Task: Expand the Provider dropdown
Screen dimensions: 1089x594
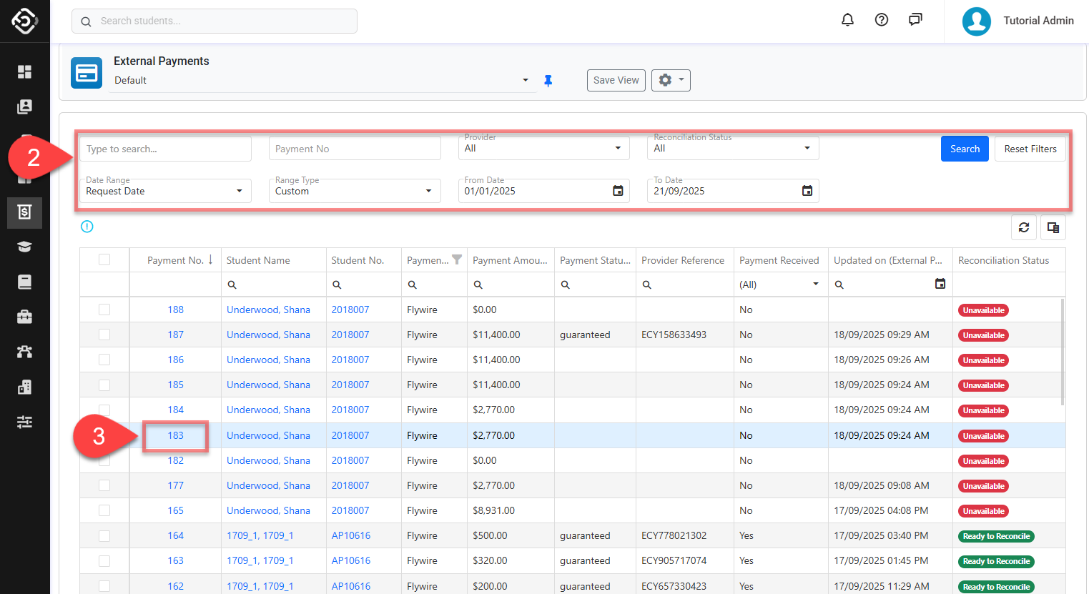Action: point(543,149)
